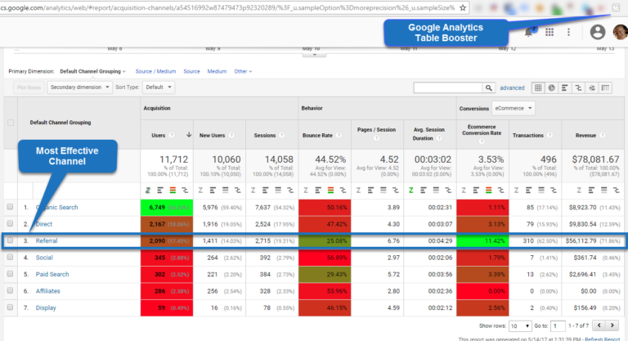
Task: Open the Google apps grid
Action: pos(549,32)
